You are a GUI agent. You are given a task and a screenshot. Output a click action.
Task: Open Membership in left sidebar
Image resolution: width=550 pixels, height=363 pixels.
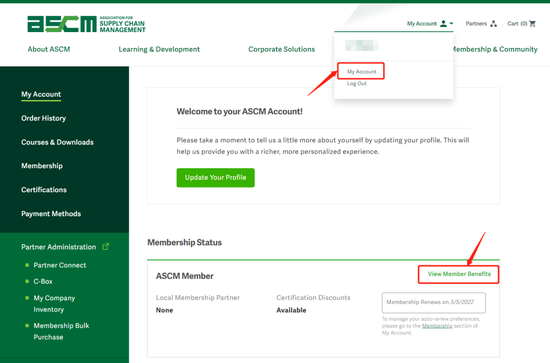pos(42,166)
